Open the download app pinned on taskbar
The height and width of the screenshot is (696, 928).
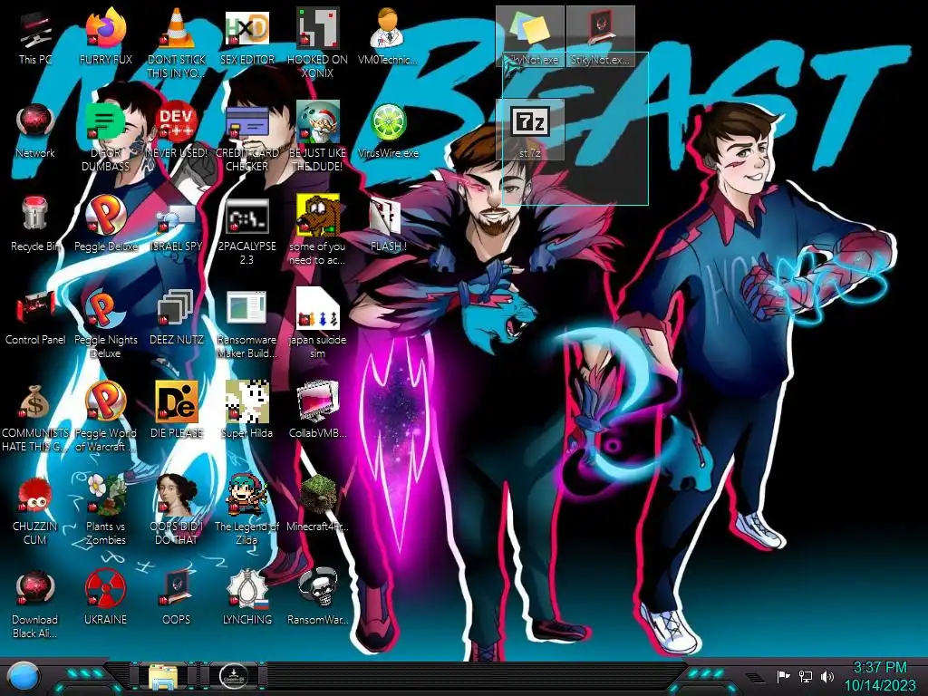(233, 676)
